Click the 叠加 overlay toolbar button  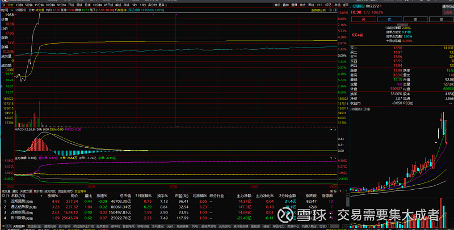tap(286, 5)
